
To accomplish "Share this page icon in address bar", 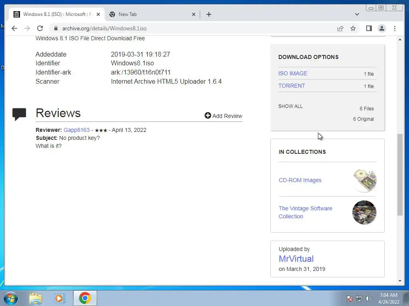I will click(x=340, y=28).
